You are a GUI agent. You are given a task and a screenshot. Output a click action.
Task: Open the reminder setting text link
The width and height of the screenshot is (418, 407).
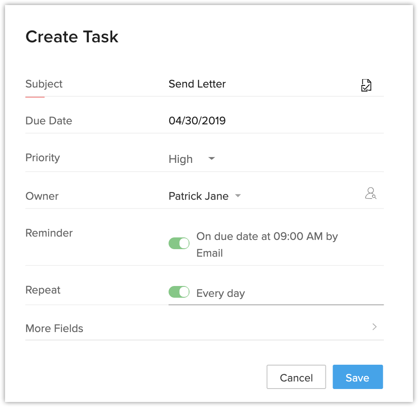pos(267,245)
